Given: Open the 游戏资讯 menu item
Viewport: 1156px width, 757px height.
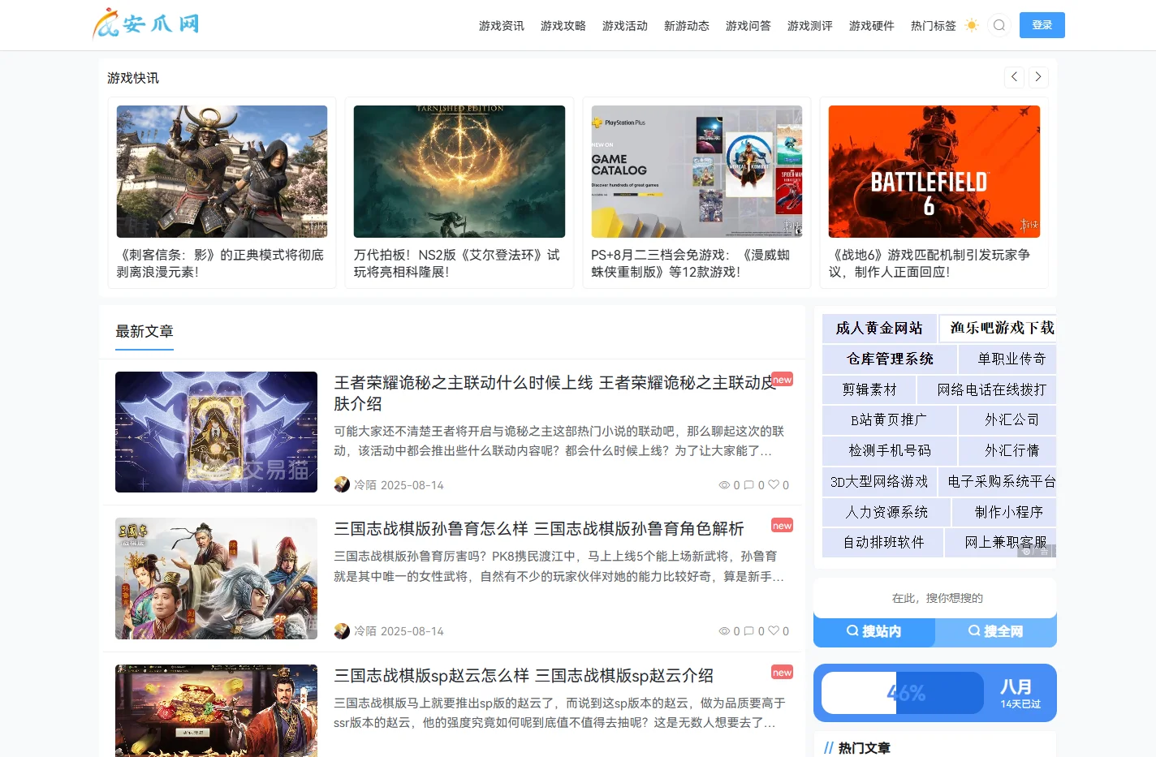Looking at the screenshot, I should tap(502, 26).
